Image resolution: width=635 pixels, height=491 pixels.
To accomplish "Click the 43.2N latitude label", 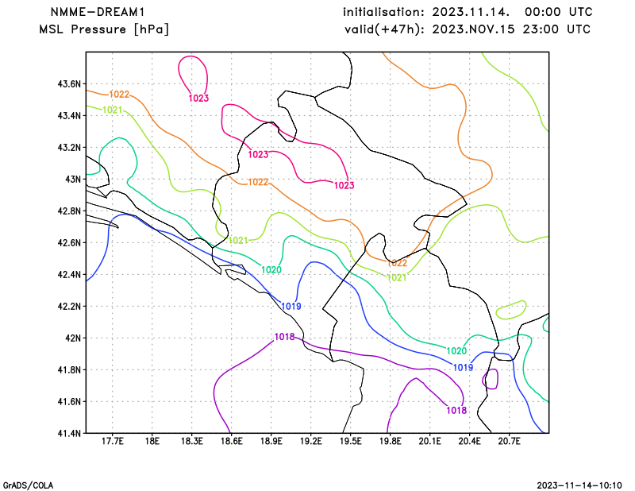I will pyautogui.click(x=69, y=147).
